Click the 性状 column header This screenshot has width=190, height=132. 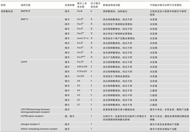coord(3,5)
